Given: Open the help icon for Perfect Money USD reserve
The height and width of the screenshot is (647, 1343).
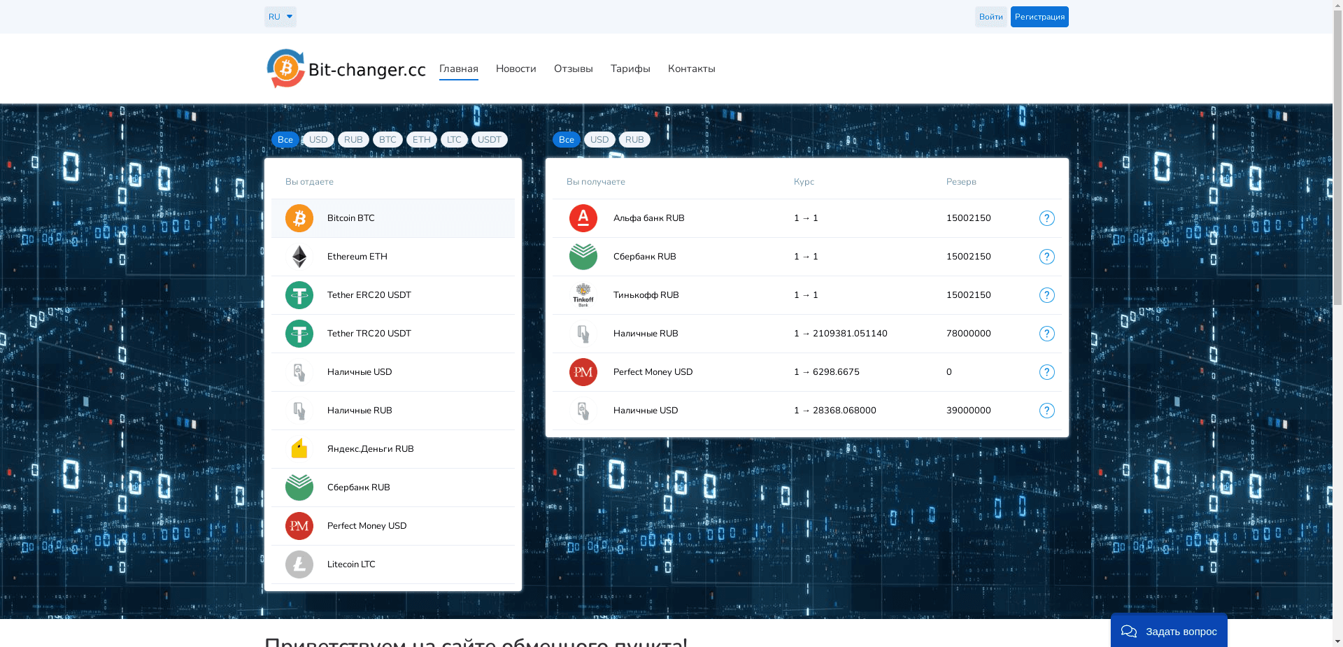Looking at the screenshot, I should (x=1046, y=372).
